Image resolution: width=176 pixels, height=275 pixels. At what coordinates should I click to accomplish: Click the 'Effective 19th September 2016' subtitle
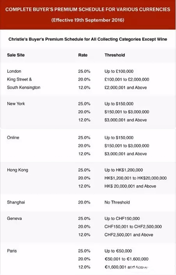(88, 20)
